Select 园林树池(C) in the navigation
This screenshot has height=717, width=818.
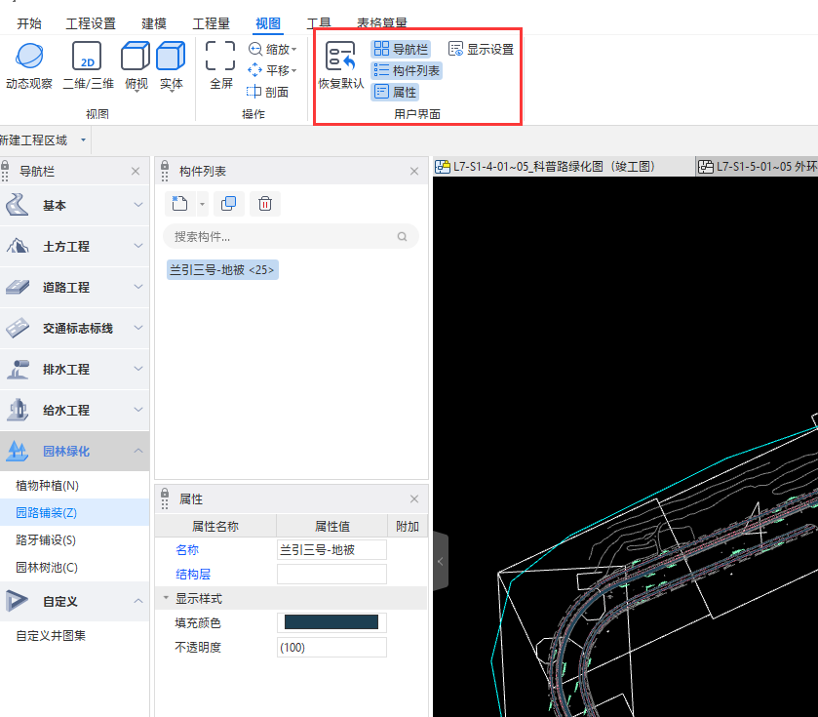(75, 567)
